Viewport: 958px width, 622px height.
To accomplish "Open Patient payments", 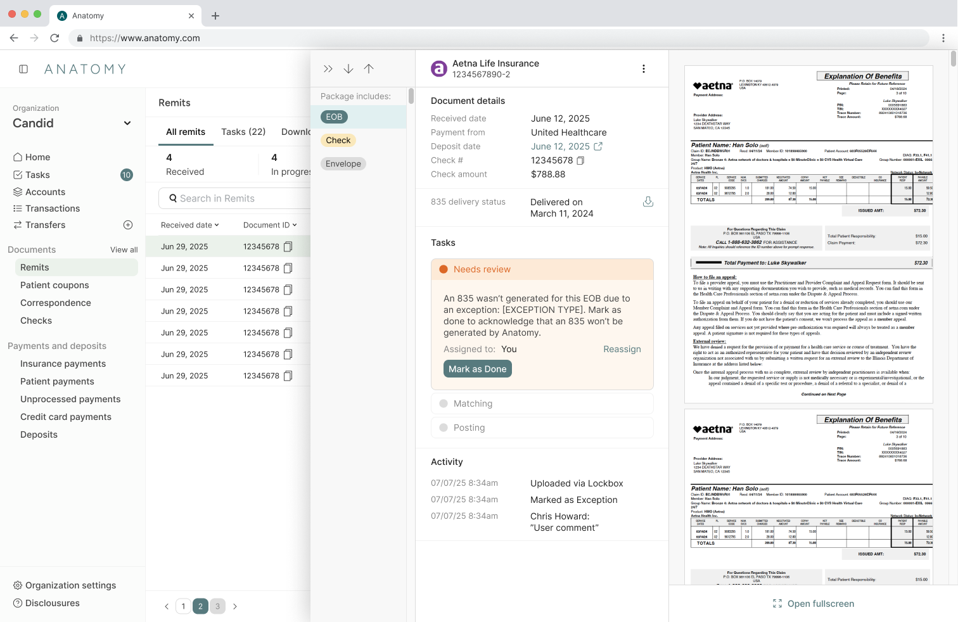I will [x=57, y=381].
